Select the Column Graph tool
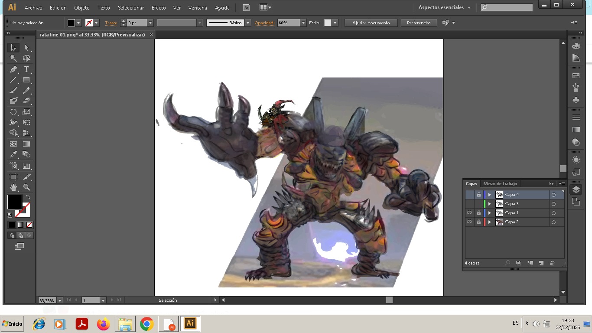Viewport: 592px width, 333px height. (26, 166)
